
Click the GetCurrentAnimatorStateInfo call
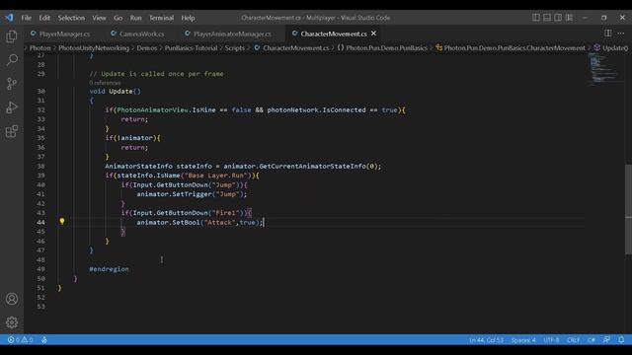pyautogui.click(x=312, y=167)
